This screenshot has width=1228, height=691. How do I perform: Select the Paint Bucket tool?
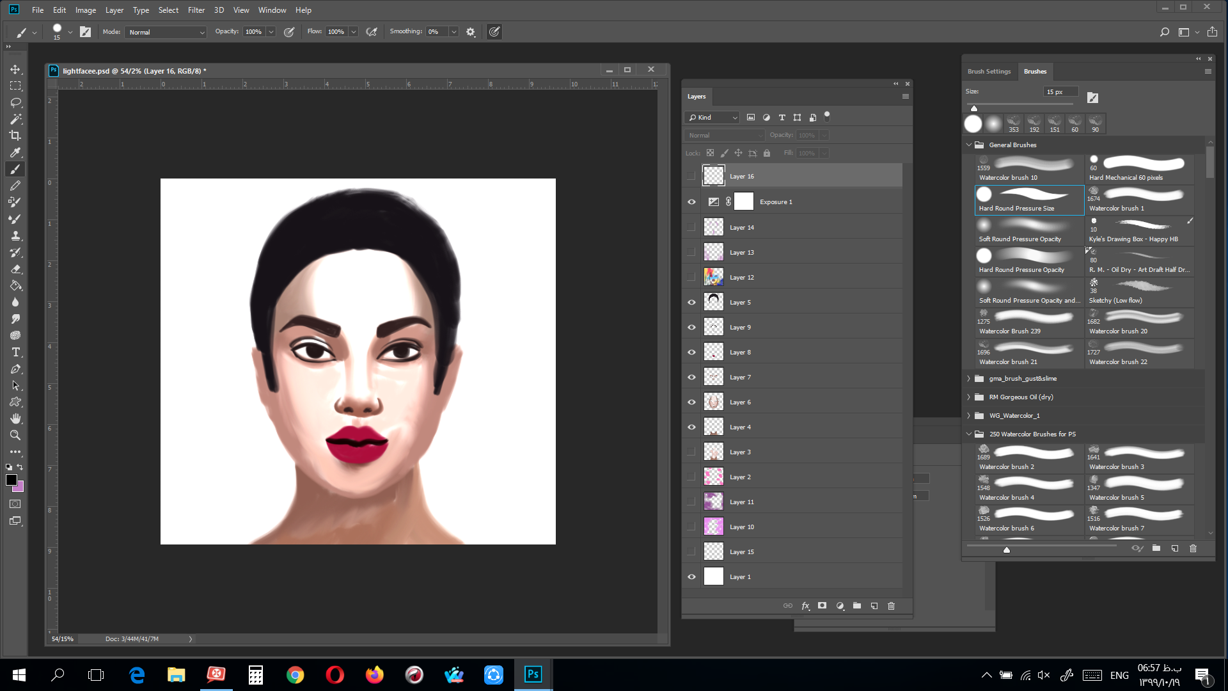click(15, 285)
